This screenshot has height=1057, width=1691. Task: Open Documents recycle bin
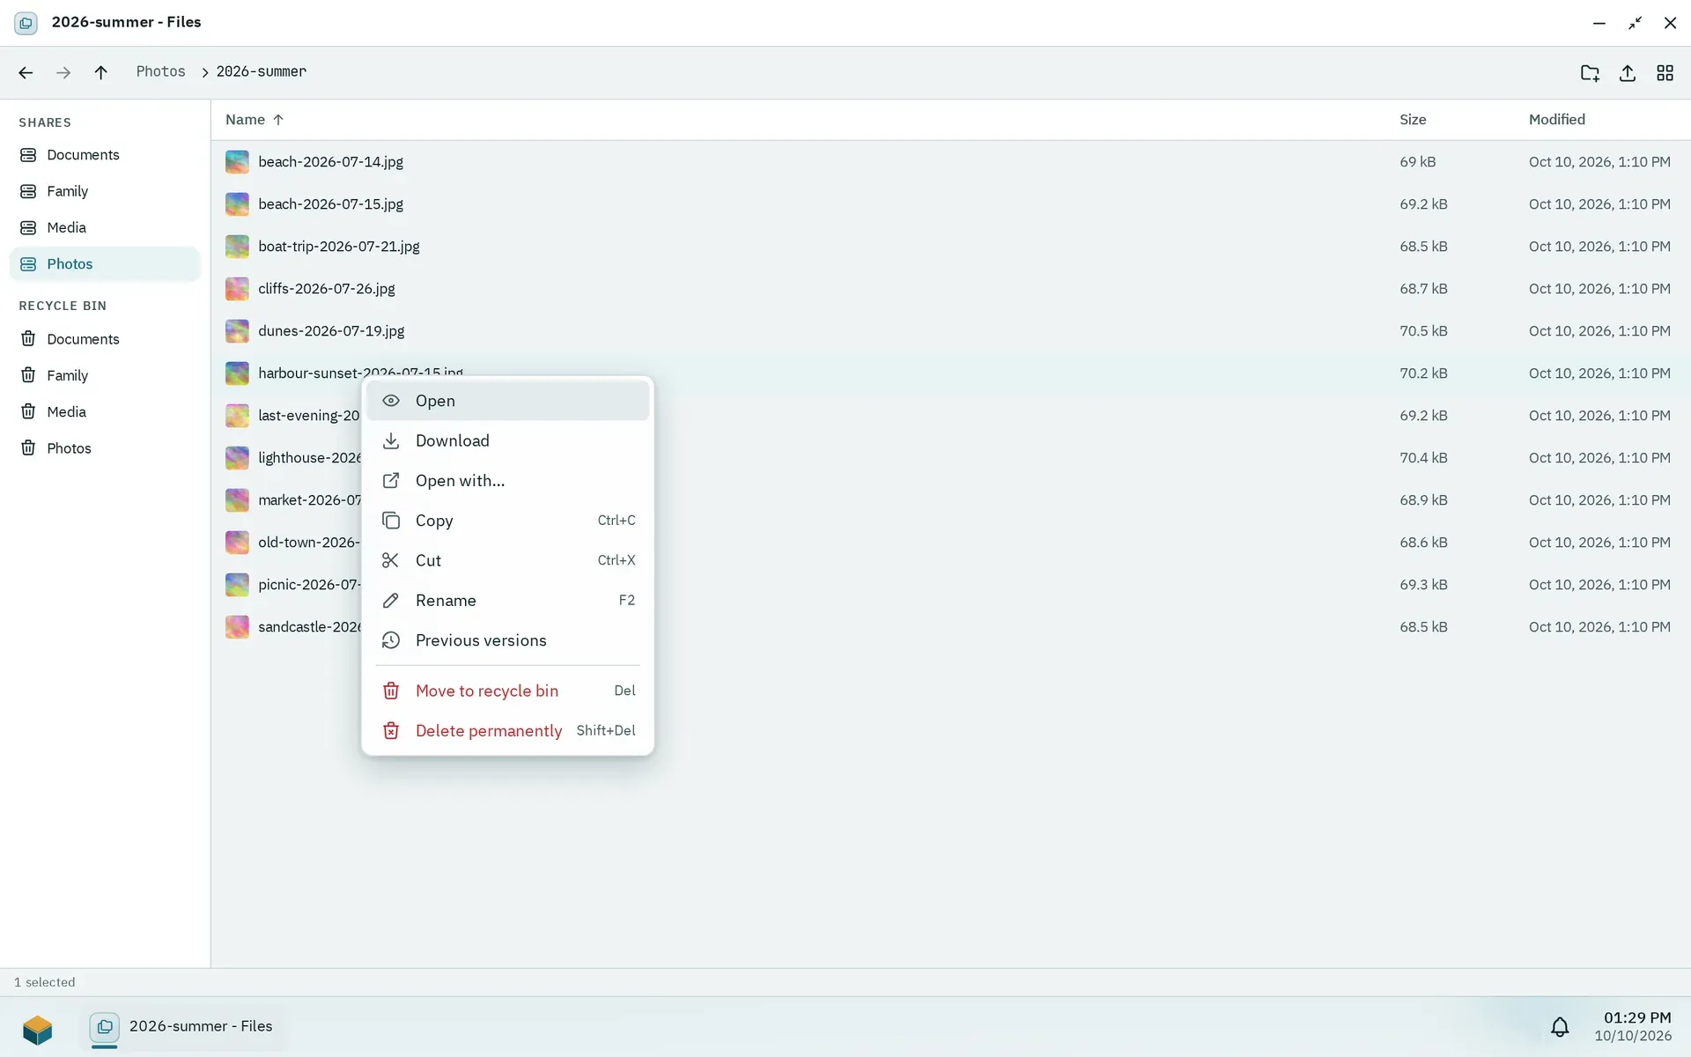(x=105, y=339)
